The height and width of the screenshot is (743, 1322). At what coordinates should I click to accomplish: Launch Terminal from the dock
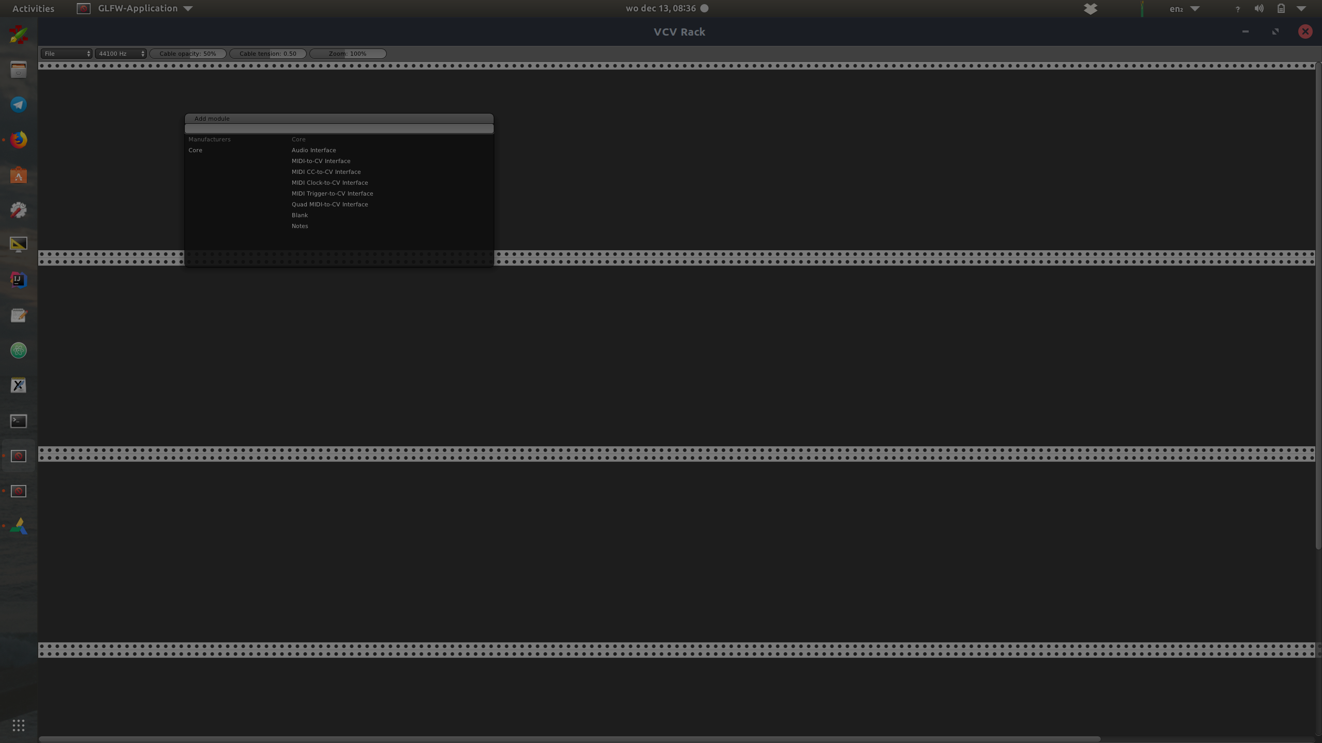[19, 421]
